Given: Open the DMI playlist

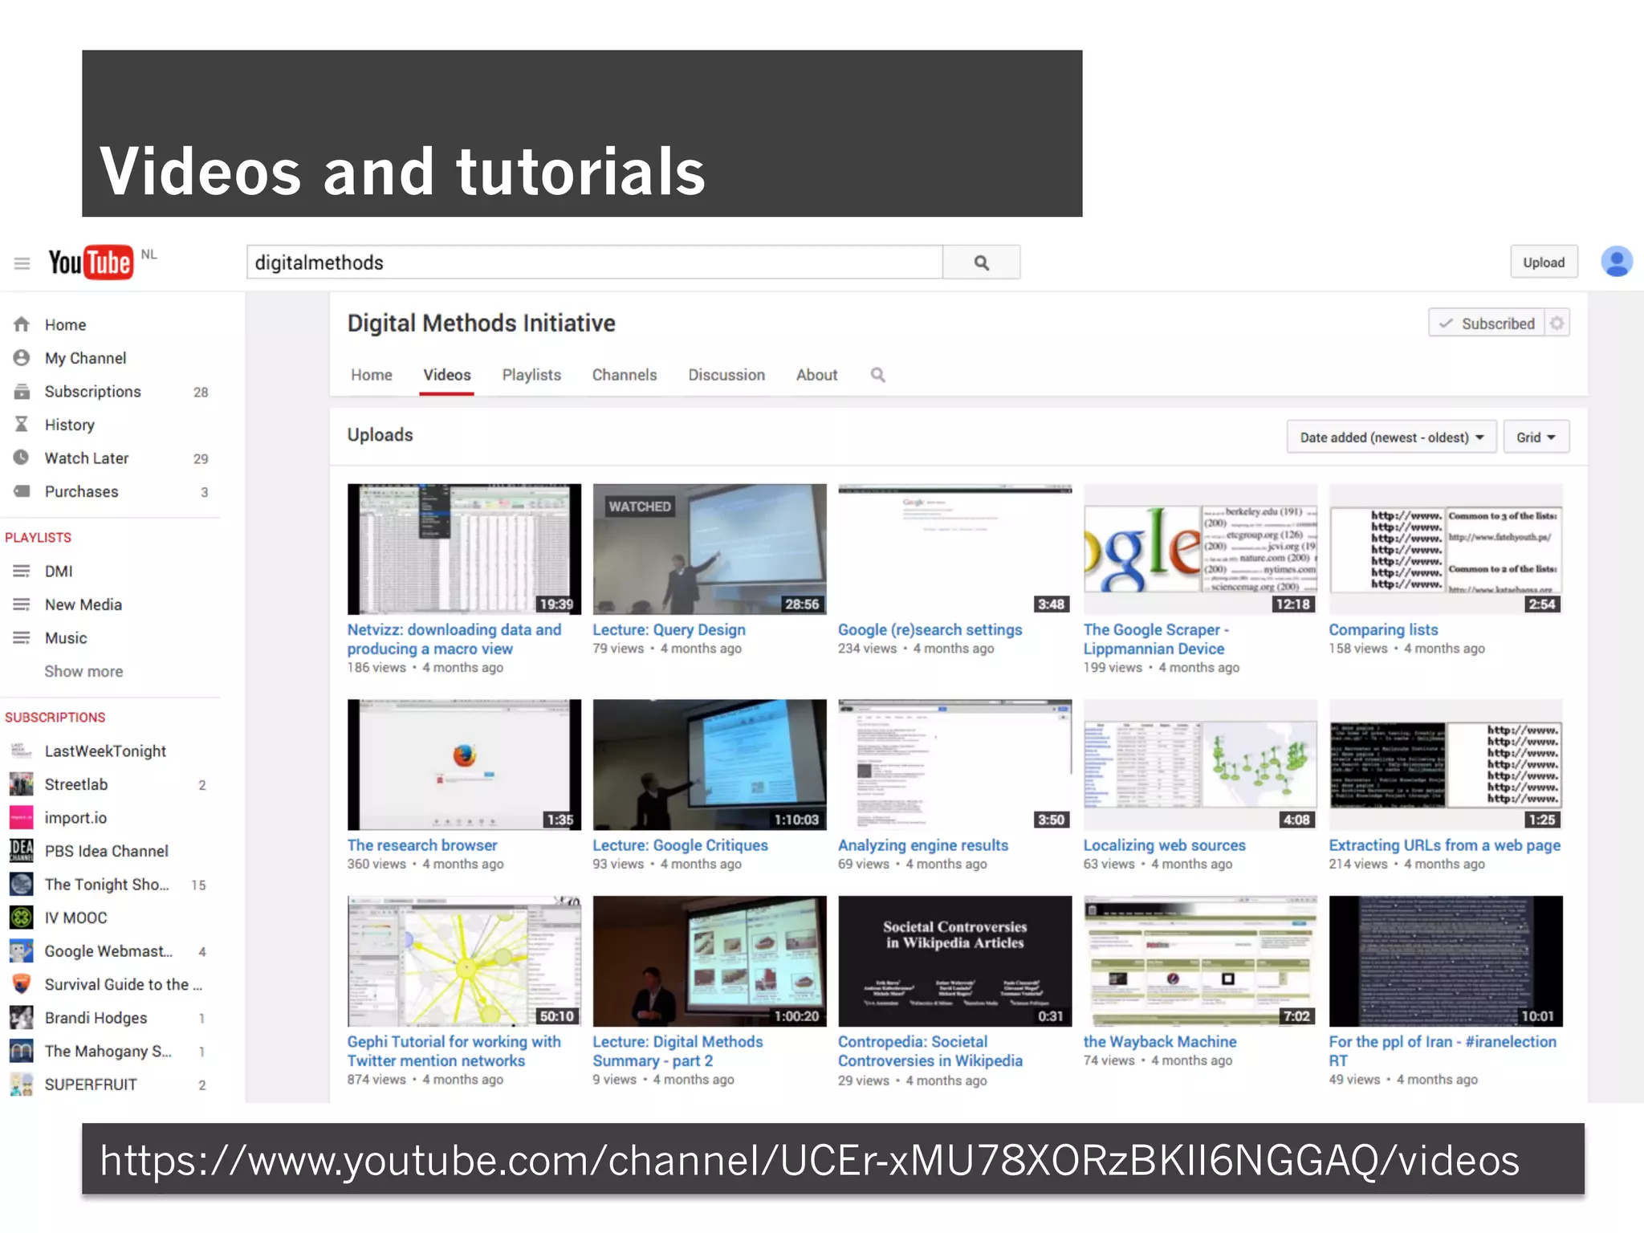Looking at the screenshot, I should pyautogui.click(x=59, y=571).
